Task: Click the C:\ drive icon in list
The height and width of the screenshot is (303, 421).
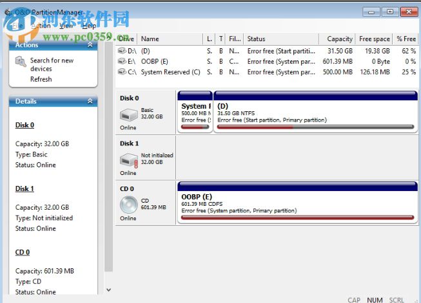Action: pos(122,71)
